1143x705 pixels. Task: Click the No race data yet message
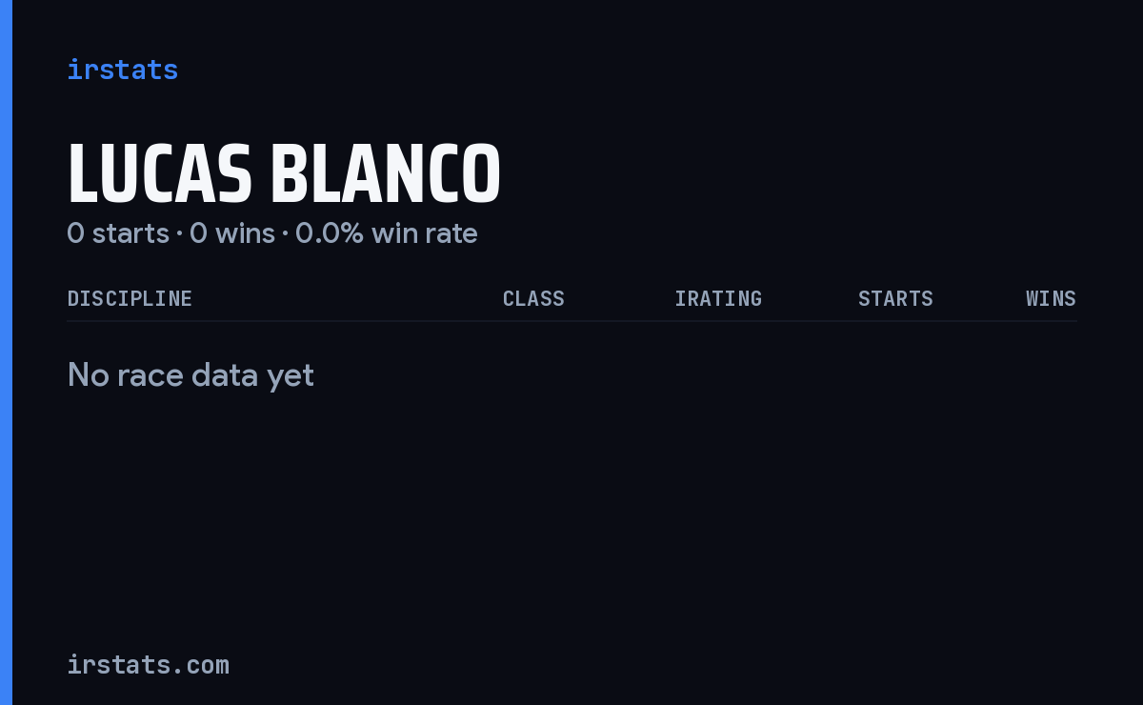pos(190,375)
